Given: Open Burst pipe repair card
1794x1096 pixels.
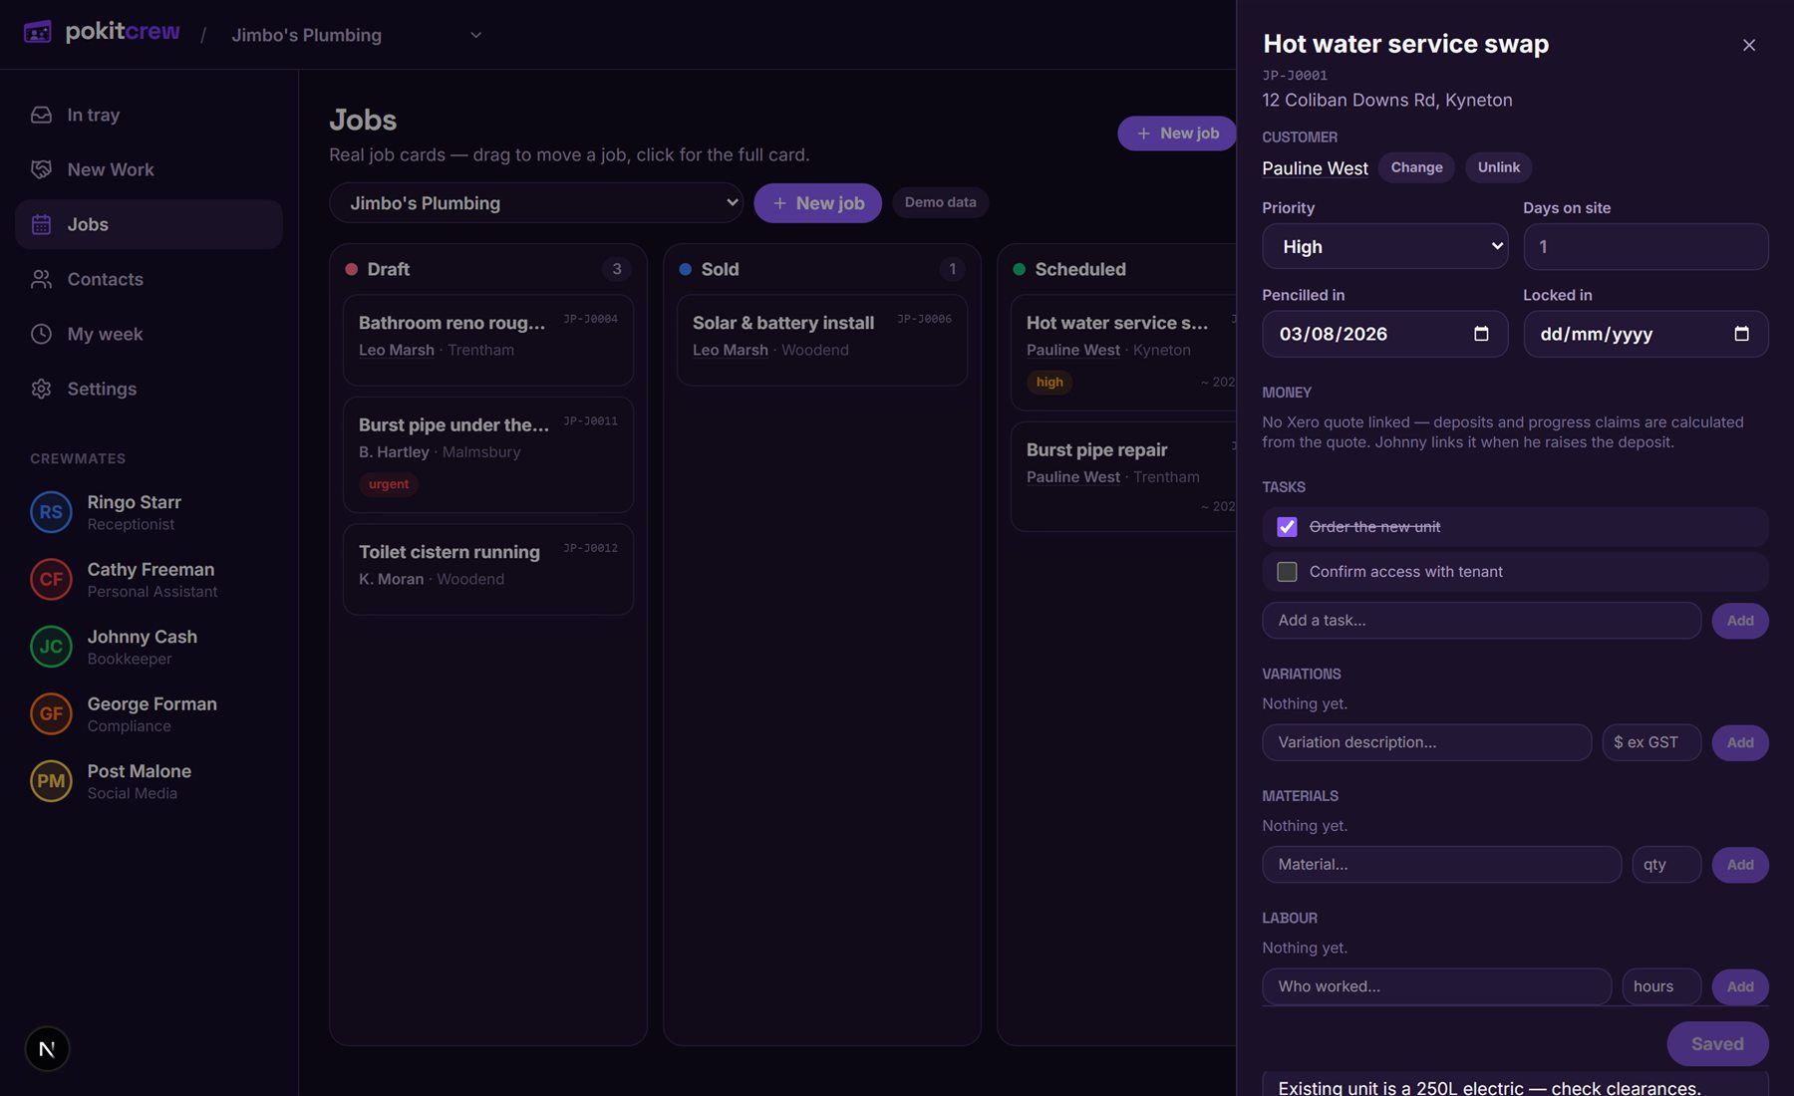Looking at the screenshot, I should click(1123, 476).
